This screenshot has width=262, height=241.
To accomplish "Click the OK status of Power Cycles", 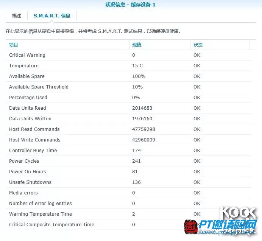I will [197, 161].
